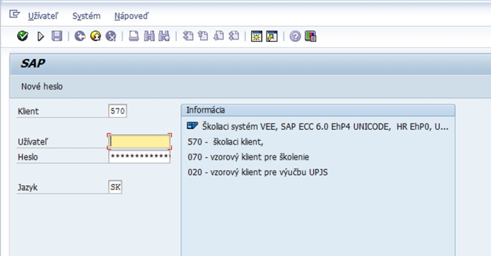Click the green checkmark Enter icon
The width and height of the screenshot is (491, 256).
pos(23,36)
